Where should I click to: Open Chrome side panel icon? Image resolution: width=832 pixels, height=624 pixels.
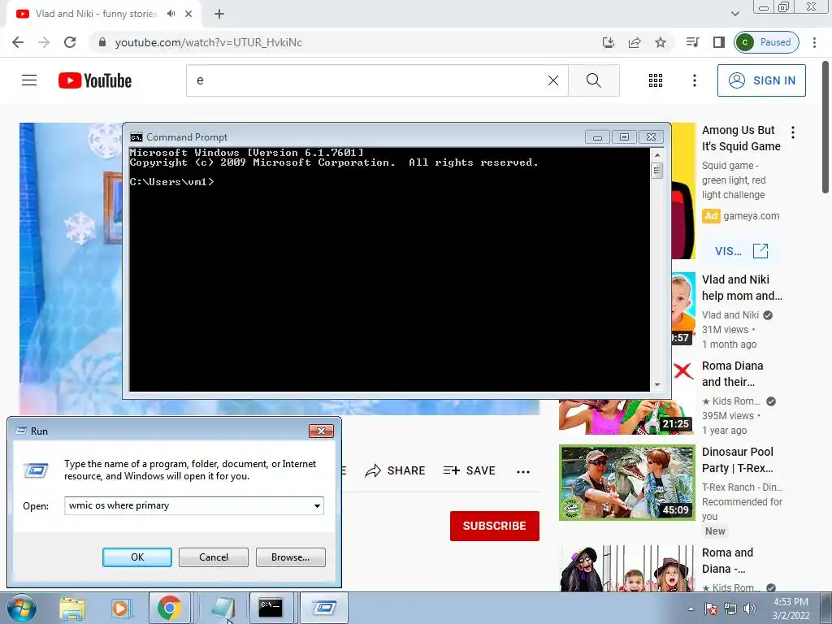coord(718,42)
